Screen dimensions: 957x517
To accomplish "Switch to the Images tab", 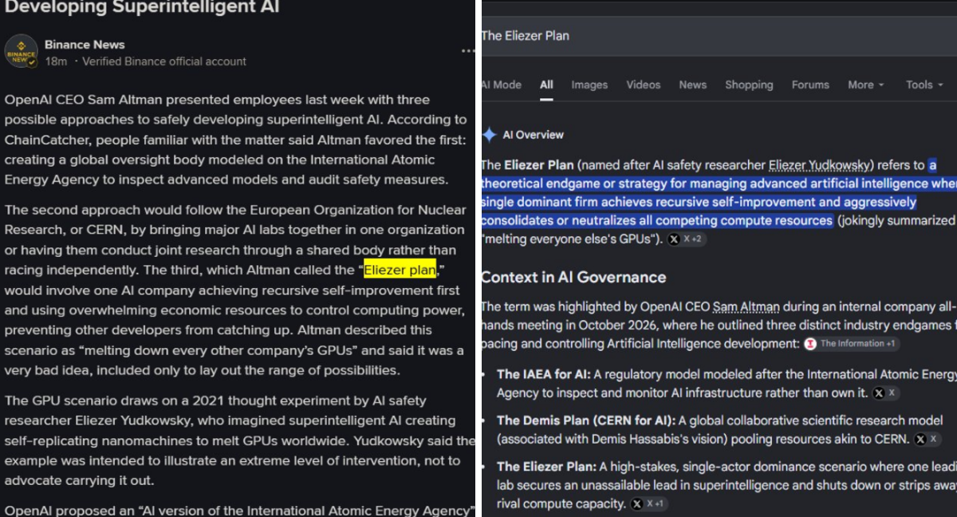I will pos(589,85).
